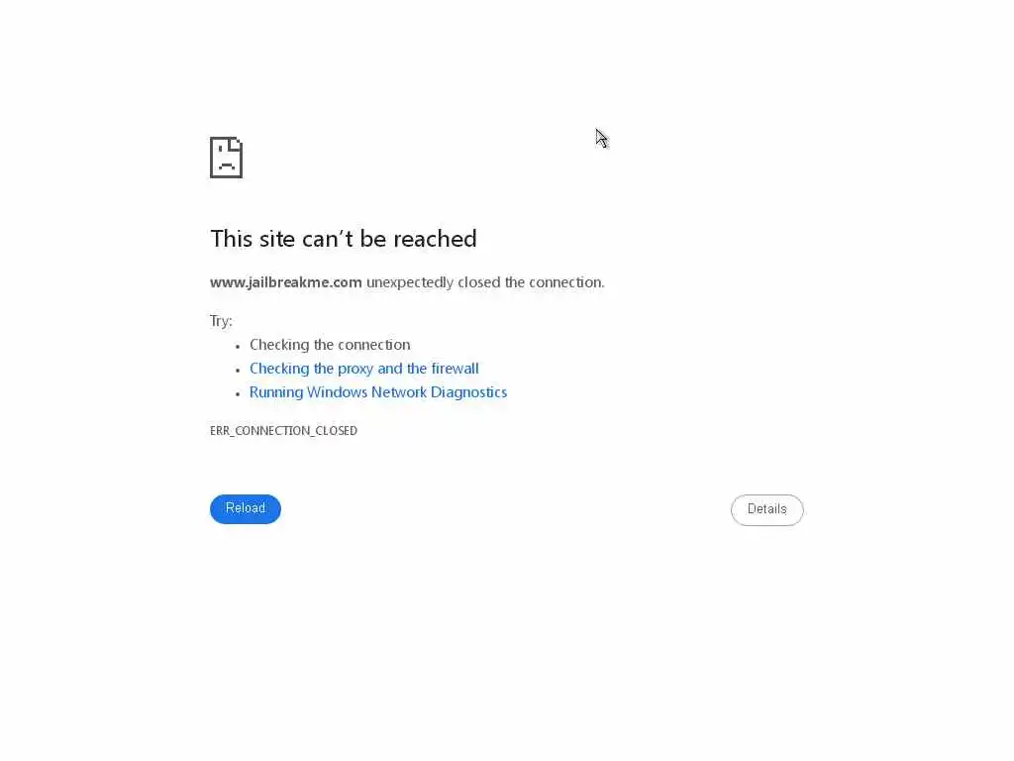The width and height of the screenshot is (1014, 761).
Task: Click the sad page error icon
Action: click(x=226, y=158)
